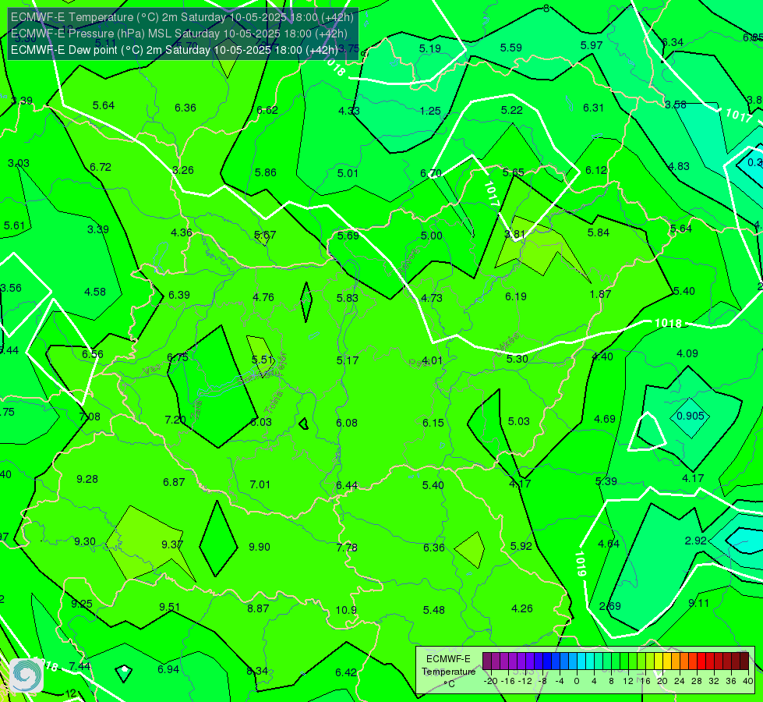Click the dark red legend swatch at 40

point(744,661)
